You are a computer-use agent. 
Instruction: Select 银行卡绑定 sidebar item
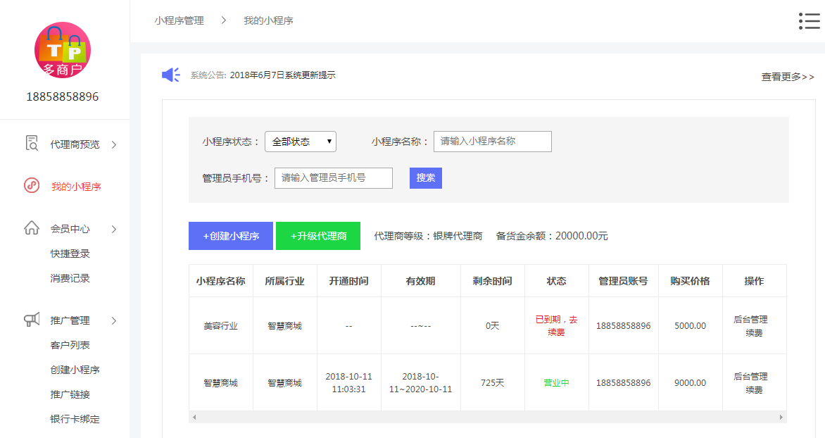[75, 419]
